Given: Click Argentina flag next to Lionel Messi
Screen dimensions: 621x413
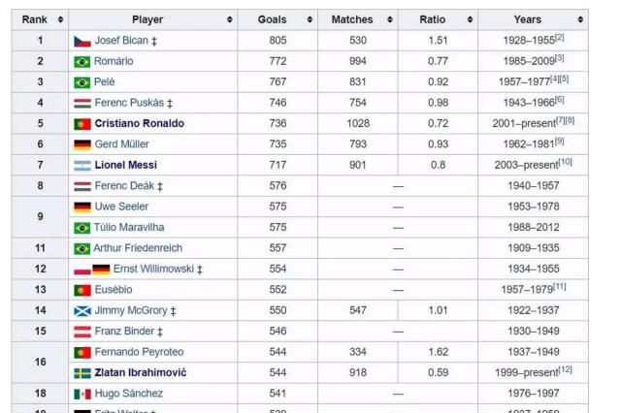Looking at the screenshot, I should (82, 166).
